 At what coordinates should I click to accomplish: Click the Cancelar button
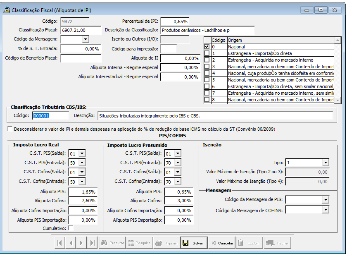[221, 243]
